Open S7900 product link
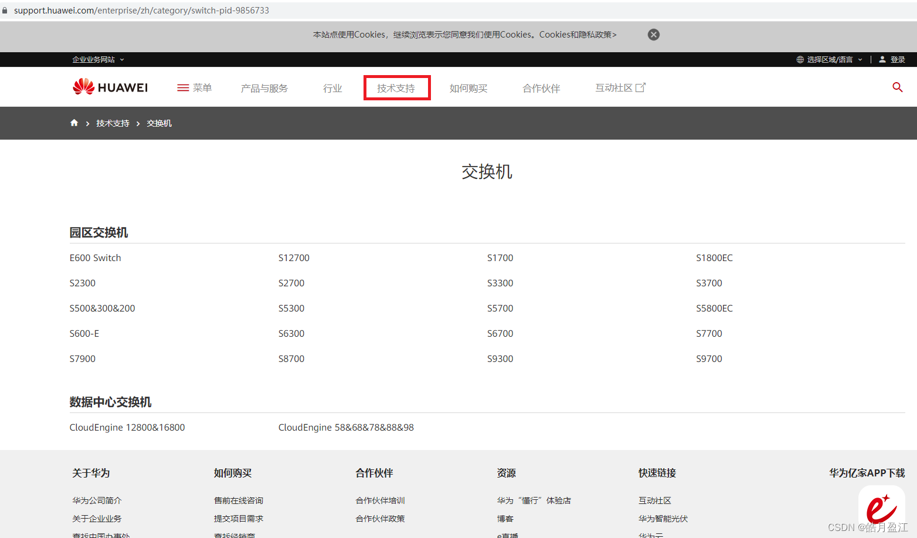Screen dimensions: 917x538 coord(83,358)
